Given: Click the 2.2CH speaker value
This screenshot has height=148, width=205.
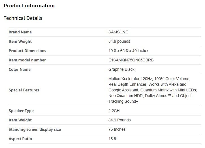Looking at the screenshot, I should 114,111.
